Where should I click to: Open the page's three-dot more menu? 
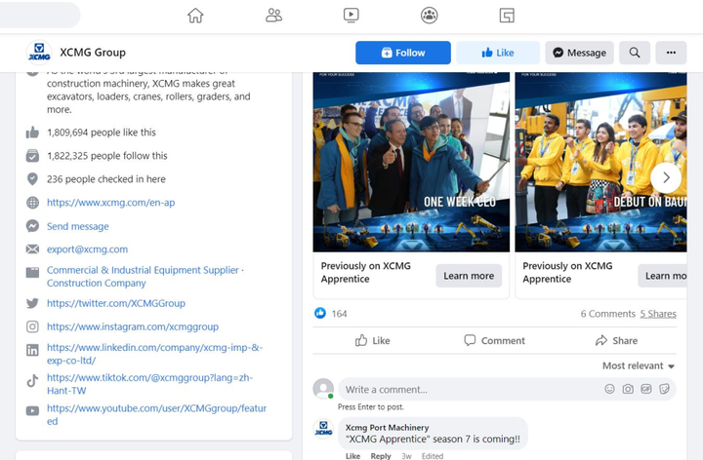[x=671, y=53]
